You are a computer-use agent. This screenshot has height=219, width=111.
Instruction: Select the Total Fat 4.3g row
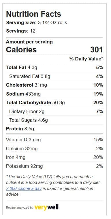point(54,68)
